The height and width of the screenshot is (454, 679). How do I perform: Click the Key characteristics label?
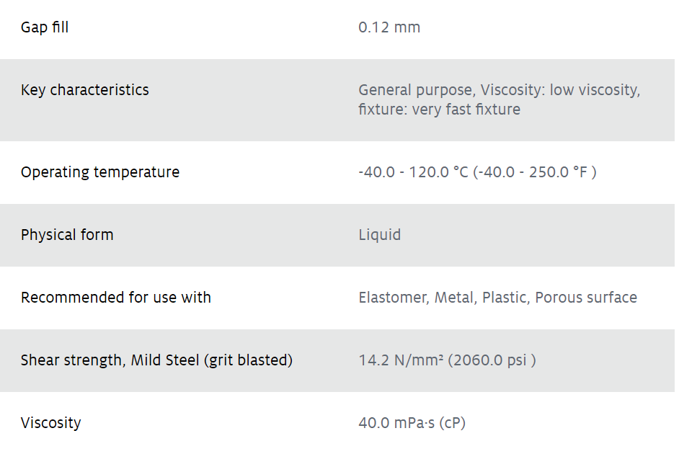[x=85, y=89]
